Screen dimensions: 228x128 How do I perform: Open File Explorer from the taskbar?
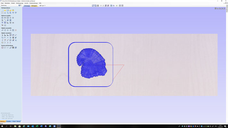15,126
